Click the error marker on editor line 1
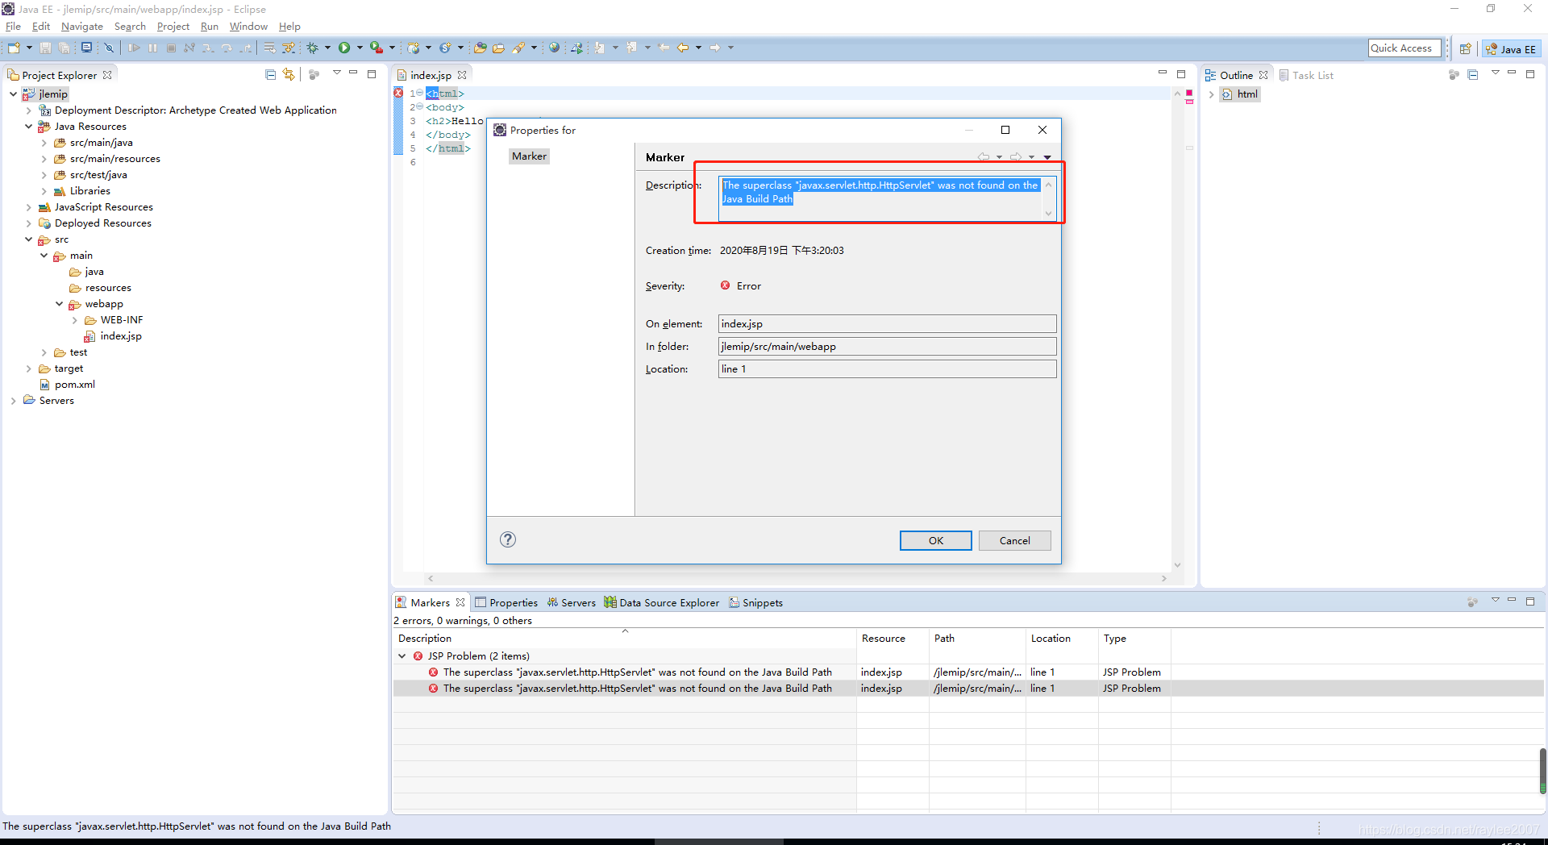Viewport: 1548px width, 845px height. pyautogui.click(x=398, y=94)
